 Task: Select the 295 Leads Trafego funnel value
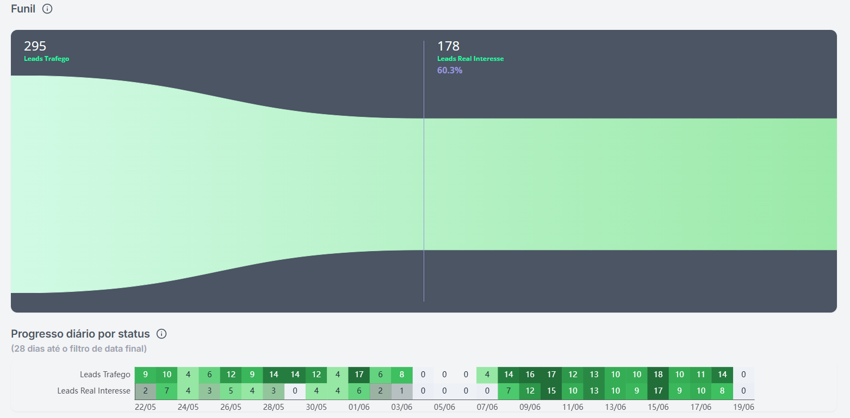click(35, 46)
